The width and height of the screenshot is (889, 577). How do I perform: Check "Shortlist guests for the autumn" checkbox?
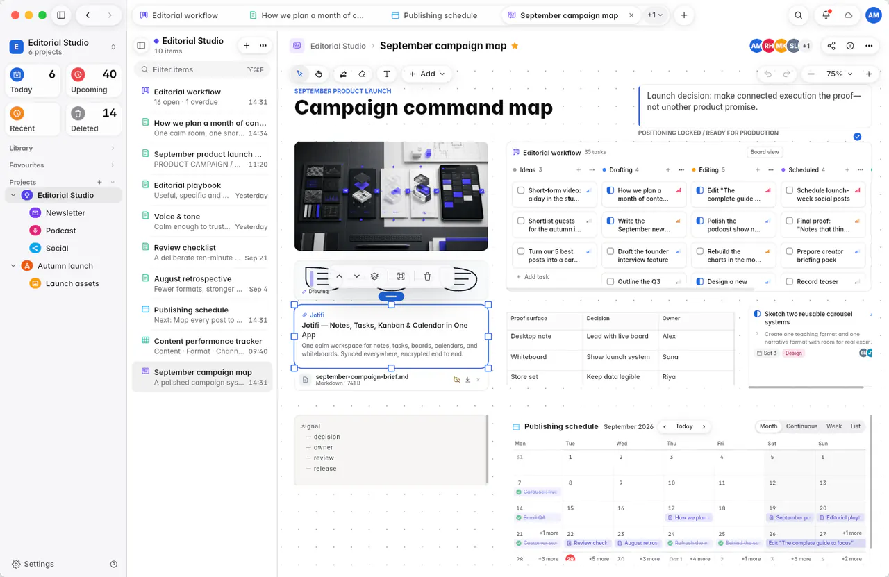pos(521,221)
